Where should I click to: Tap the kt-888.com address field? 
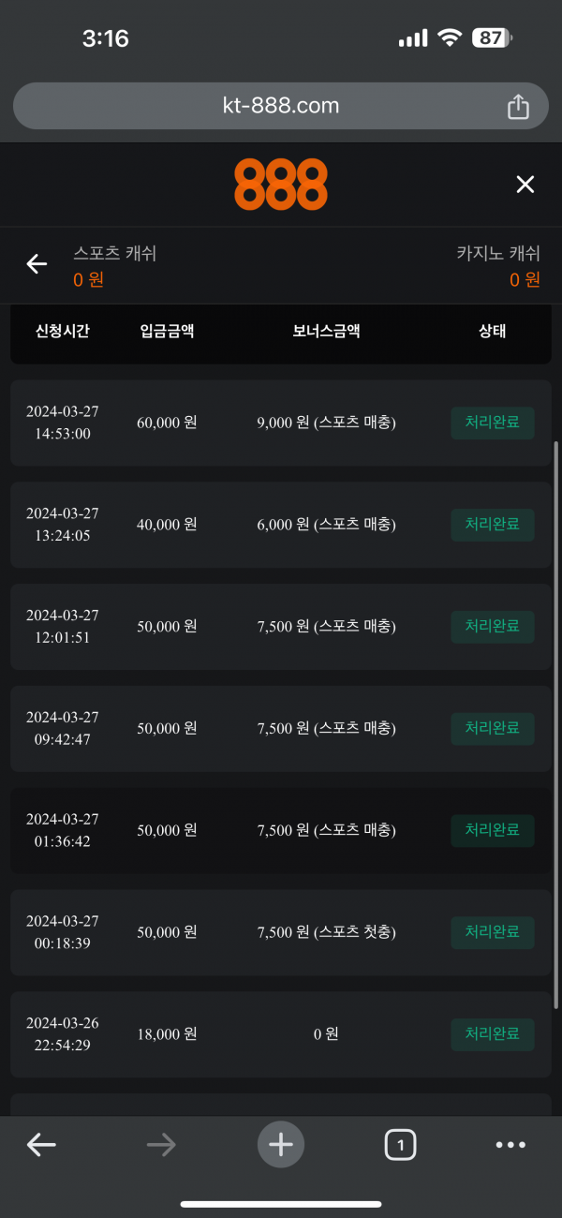coord(280,106)
